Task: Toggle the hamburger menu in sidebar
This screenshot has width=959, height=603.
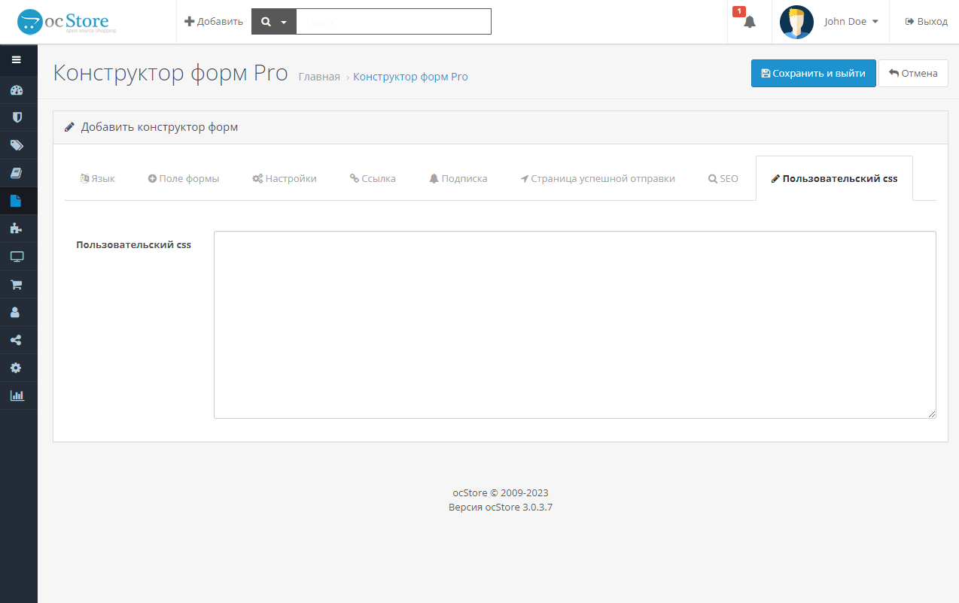Action: pyautogui.click(x=17, y=59)
